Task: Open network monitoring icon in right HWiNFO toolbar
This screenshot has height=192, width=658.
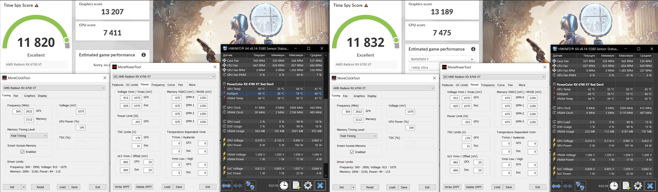Action: [580, 186]
